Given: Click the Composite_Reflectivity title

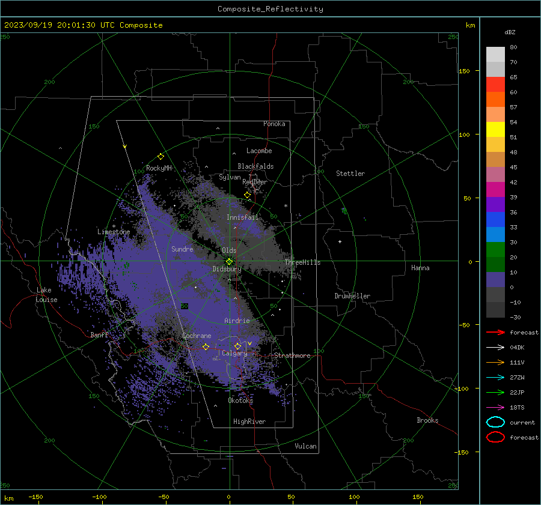Looking at the screenshot, I should [x=270, y=9].
